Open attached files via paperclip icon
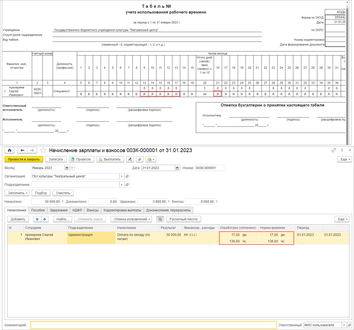Viewport: 354px width, 330px height. 139,159
